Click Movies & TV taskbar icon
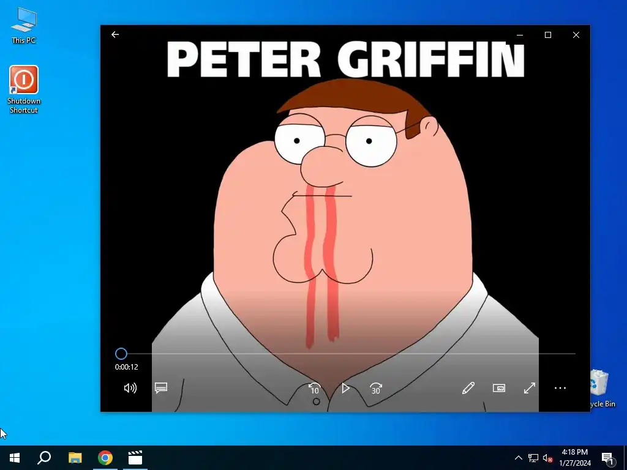This screenshot has height=470, width=627. click(135, 458)
